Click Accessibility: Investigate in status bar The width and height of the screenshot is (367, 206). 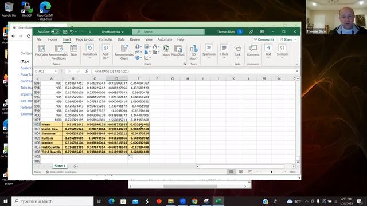61,172
